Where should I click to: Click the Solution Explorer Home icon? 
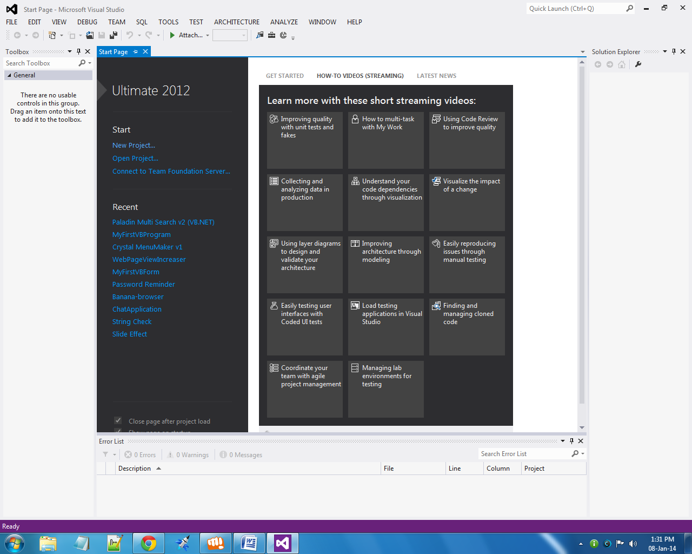coord(622,64)
